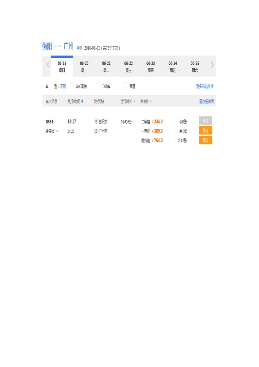Go to next dates with right arrow

tap(212, 65)
